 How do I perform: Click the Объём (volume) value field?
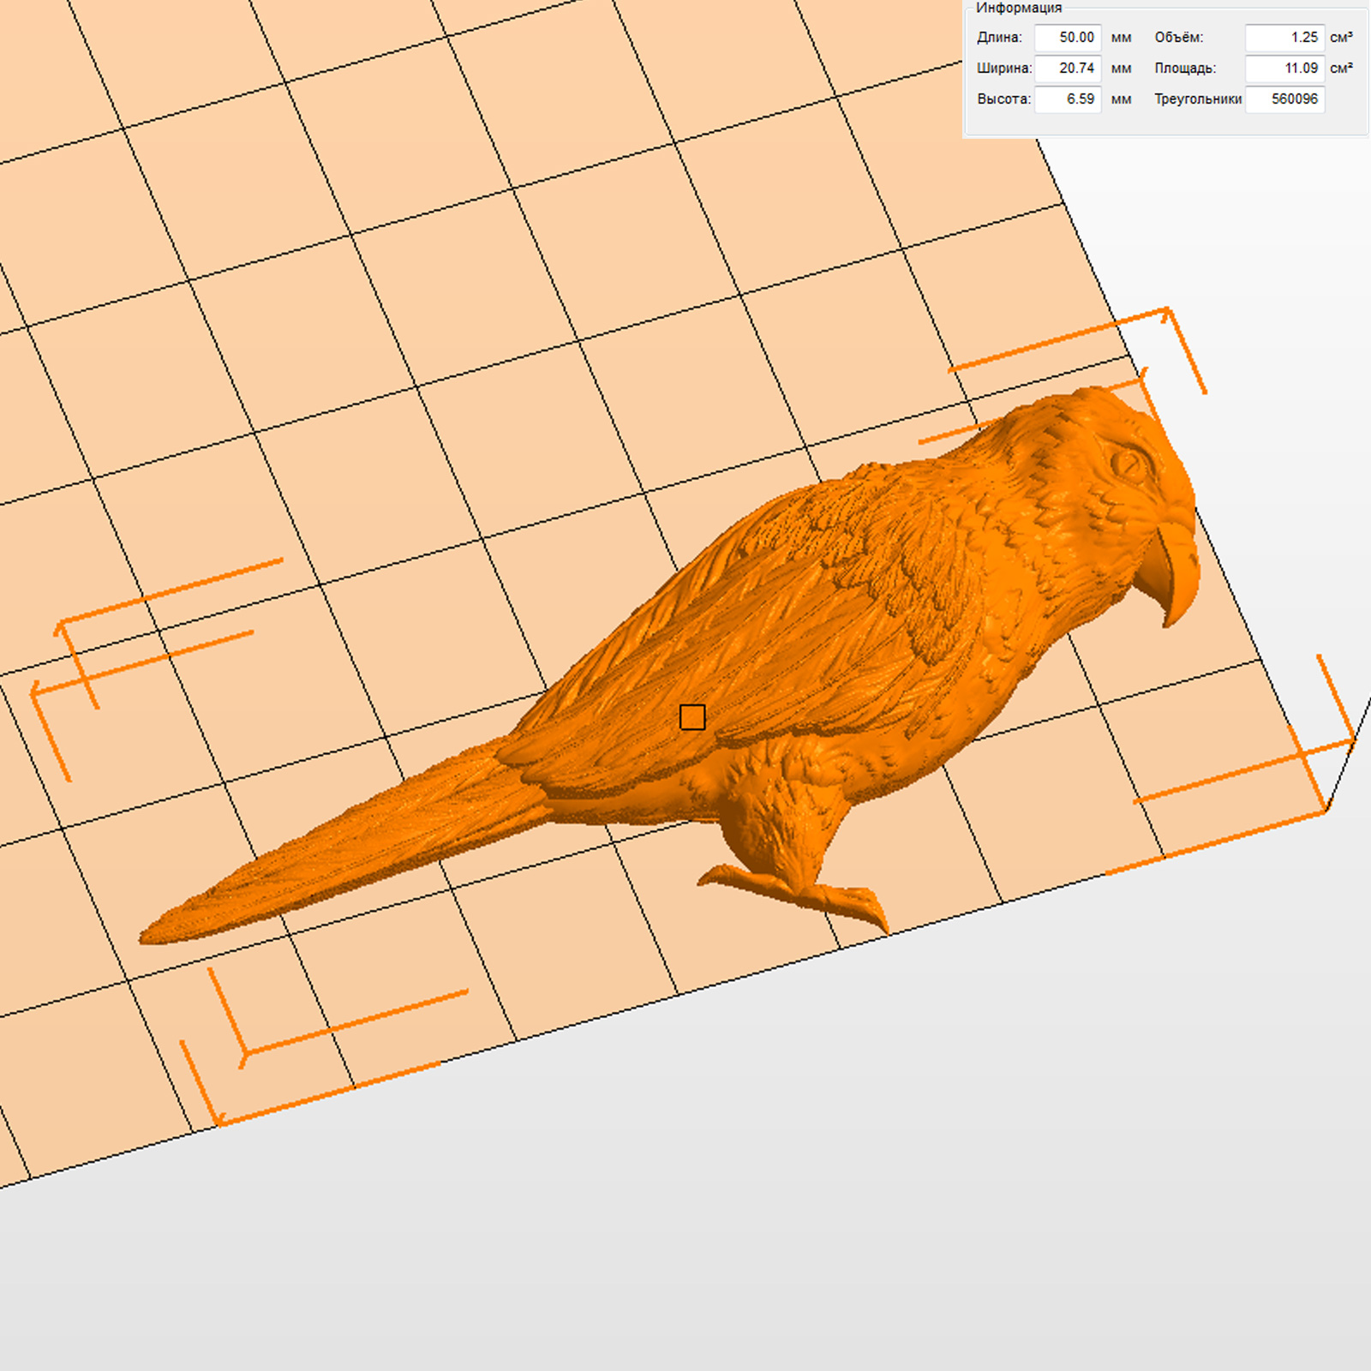1284,38
